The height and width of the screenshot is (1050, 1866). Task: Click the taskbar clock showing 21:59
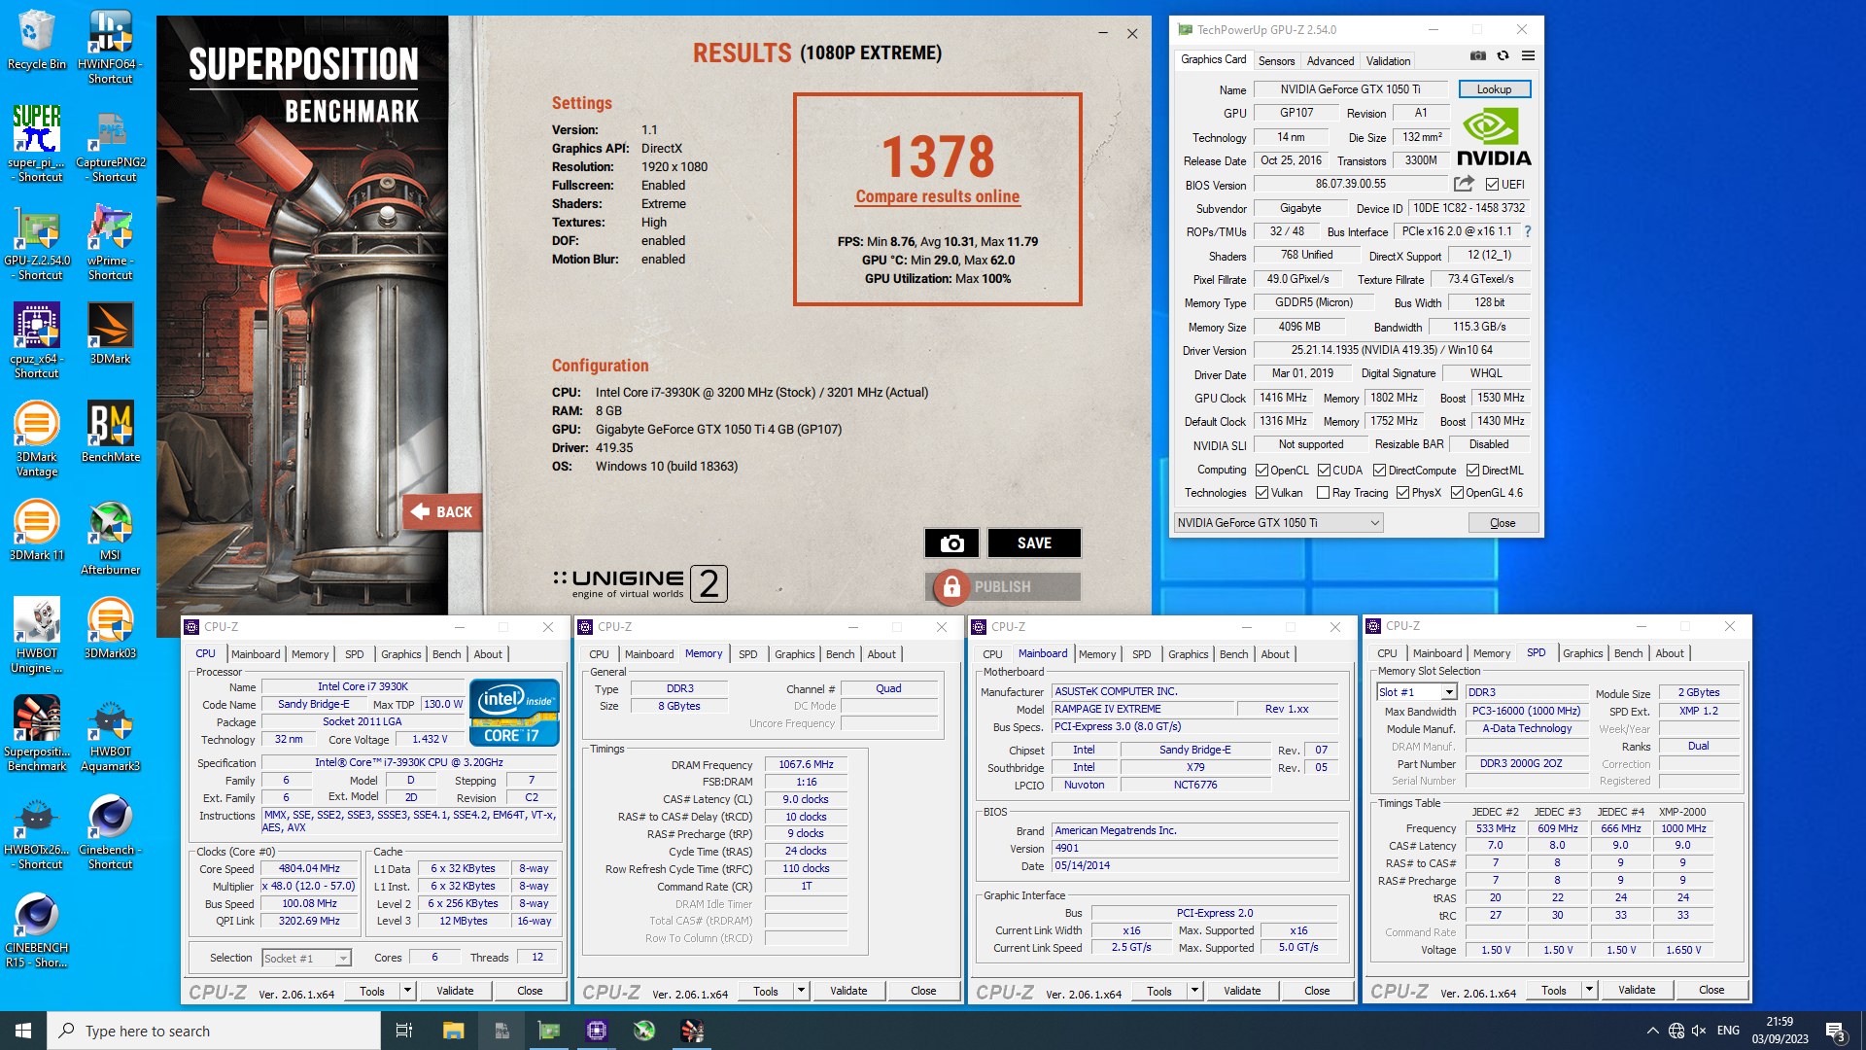pos(1780,1031)
